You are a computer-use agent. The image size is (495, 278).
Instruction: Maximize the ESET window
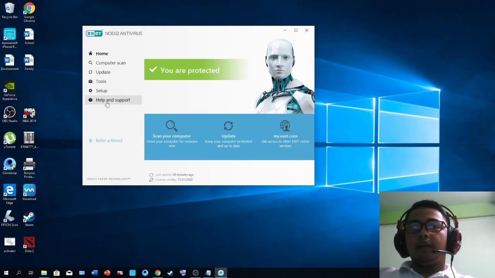296,31
